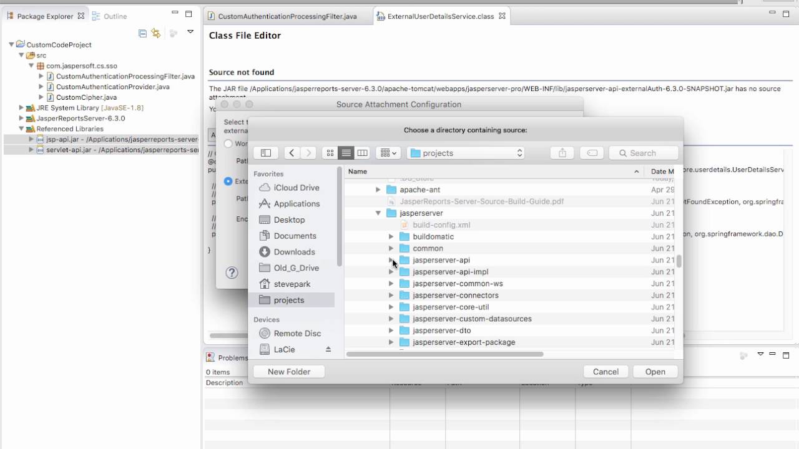Expand JRE System Library node
Screen dimensions: 799x449
(x=21, y=108)
